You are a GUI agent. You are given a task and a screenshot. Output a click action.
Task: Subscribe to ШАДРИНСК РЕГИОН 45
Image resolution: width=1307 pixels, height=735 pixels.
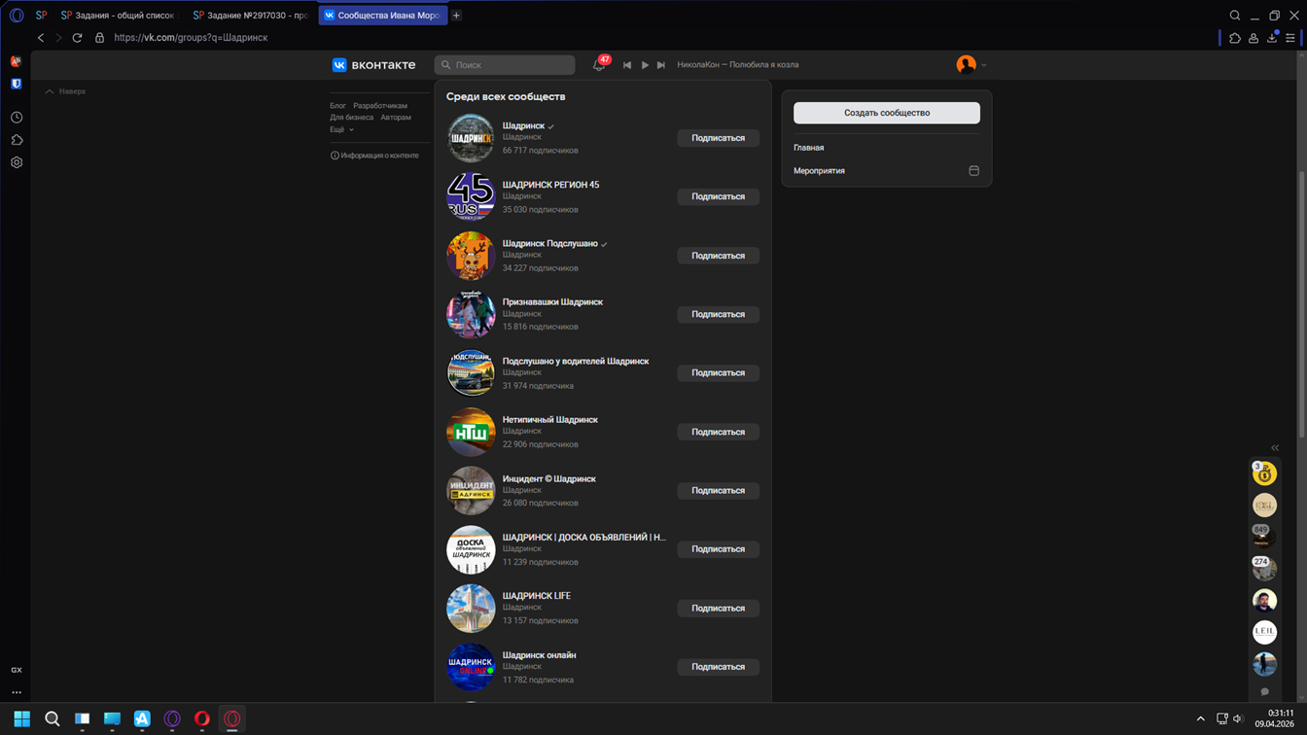719,196
